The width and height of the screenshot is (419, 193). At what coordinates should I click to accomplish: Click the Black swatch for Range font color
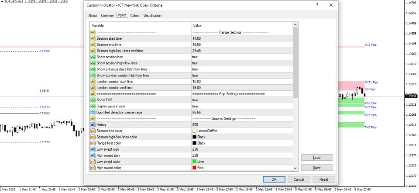(195, 143)
